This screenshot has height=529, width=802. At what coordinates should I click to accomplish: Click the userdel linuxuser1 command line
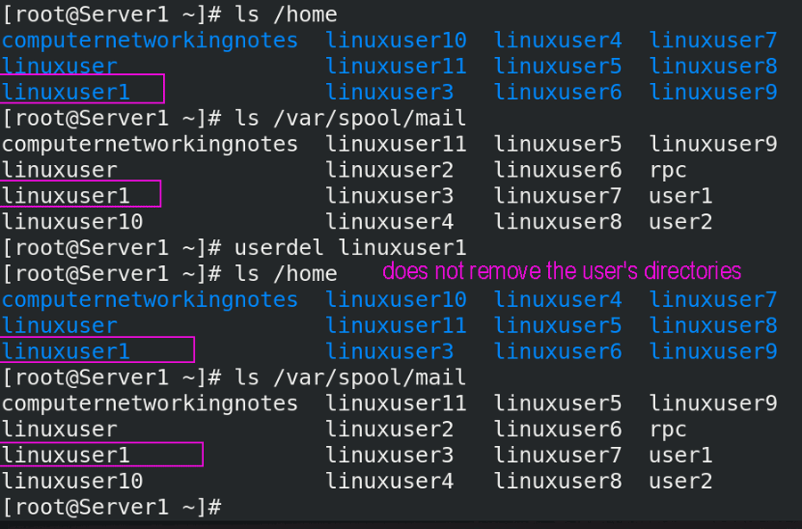[234, 248]
